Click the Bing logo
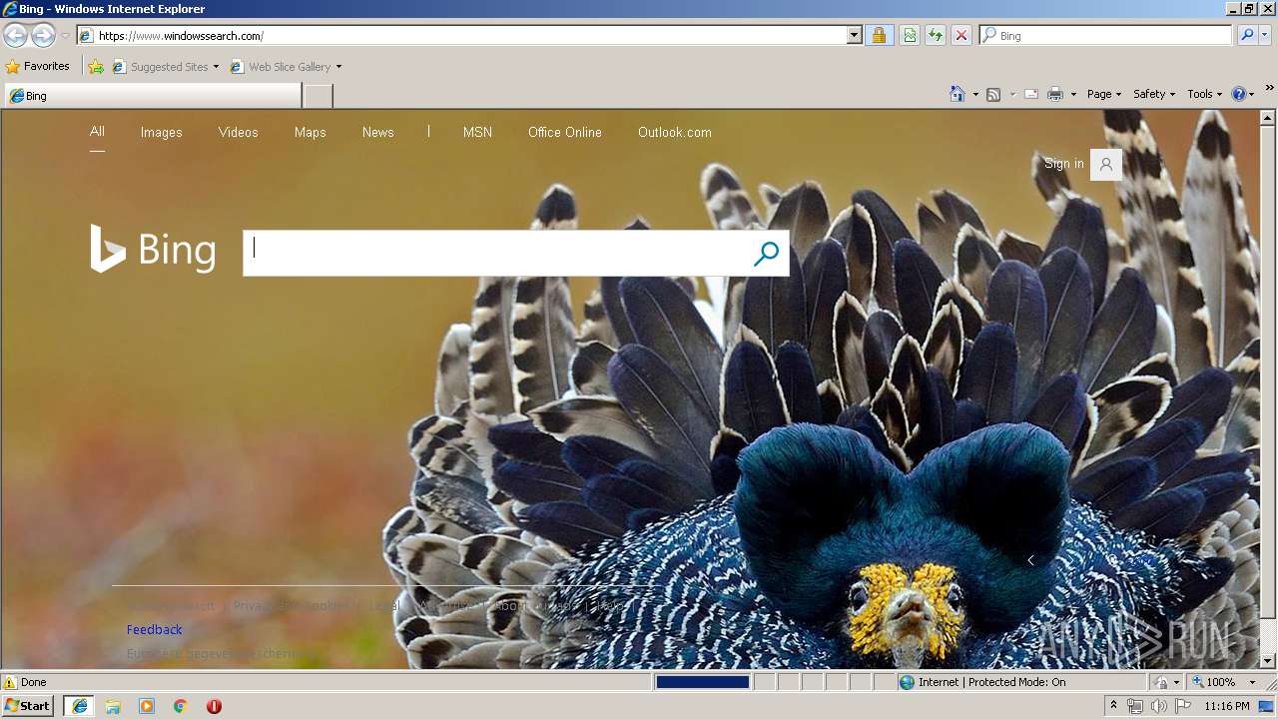 click(153, 249)
